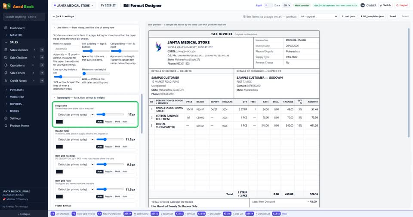Screen dimensions: 413x217
Task: Click the Reset button
Action: pyautogui.click(x=393, y=16)
